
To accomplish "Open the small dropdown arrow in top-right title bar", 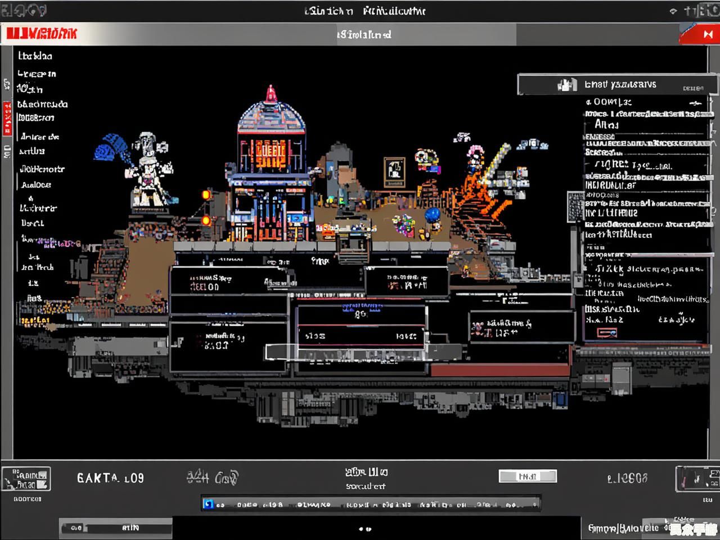I will click(x=673, y=11).
